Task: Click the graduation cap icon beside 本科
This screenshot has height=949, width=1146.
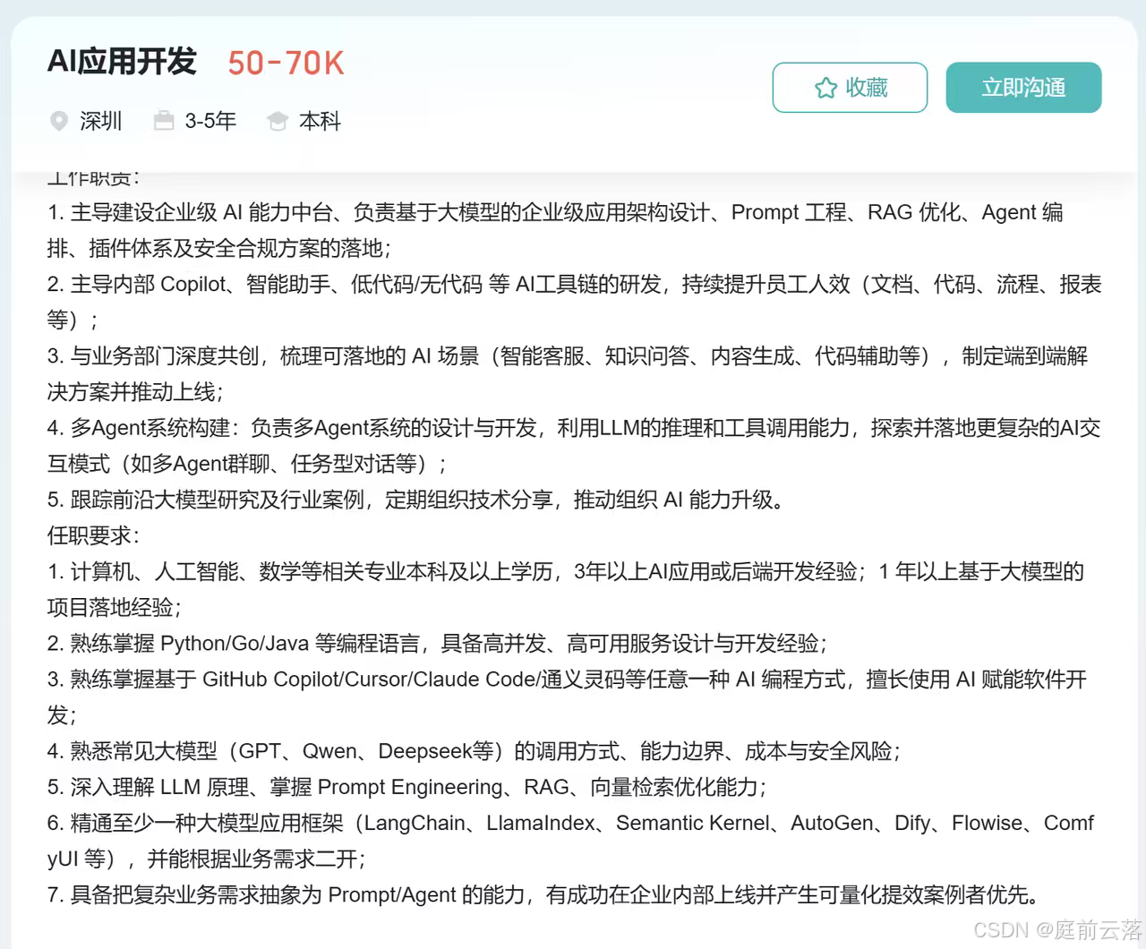Action: 278,121
